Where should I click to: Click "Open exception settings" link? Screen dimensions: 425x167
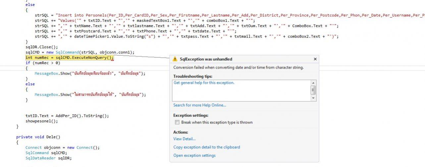(x=194, y=155)
